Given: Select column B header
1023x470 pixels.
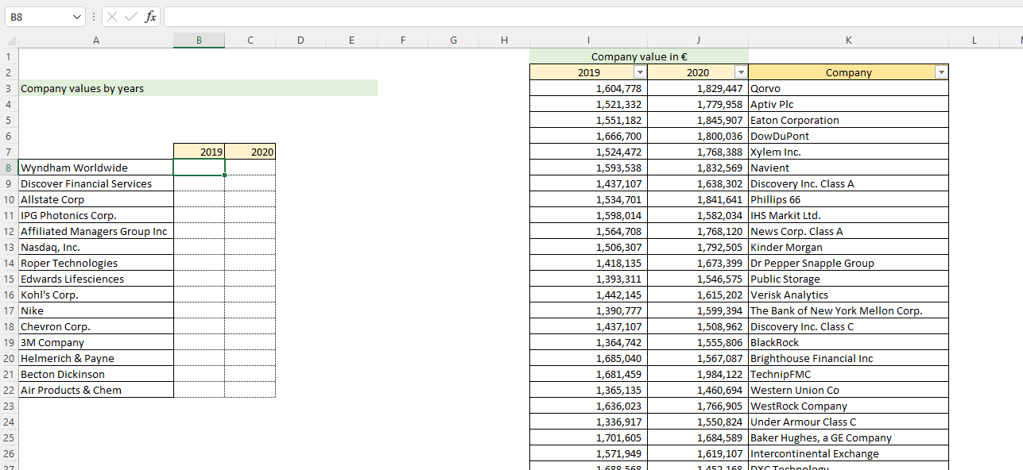Looking at the screenshot, I should pyautogui.click(x=200, y=40).
